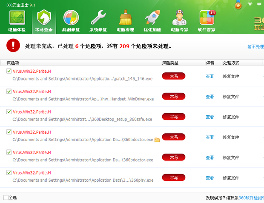Select the 木马查杀 horse icon
The height and width of the screenshot is (203, 264).
(x=44, y=19)
